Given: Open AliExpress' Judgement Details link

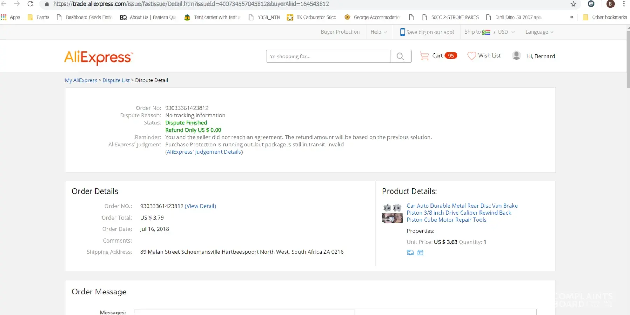Looking at the screenshot, I should click(204, 152).
